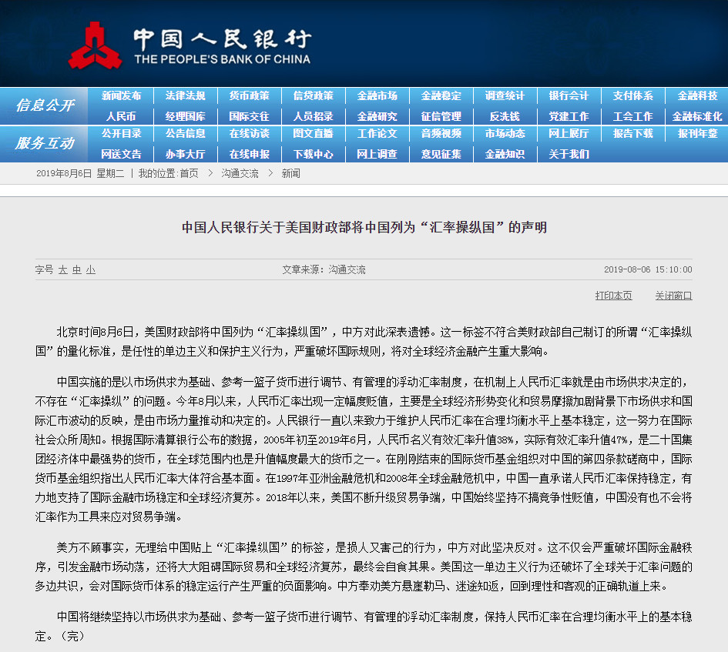Click the 人民币 menu entry
Image resolution: width=728 pixels, height=652 pixels.
click(121, 117)
